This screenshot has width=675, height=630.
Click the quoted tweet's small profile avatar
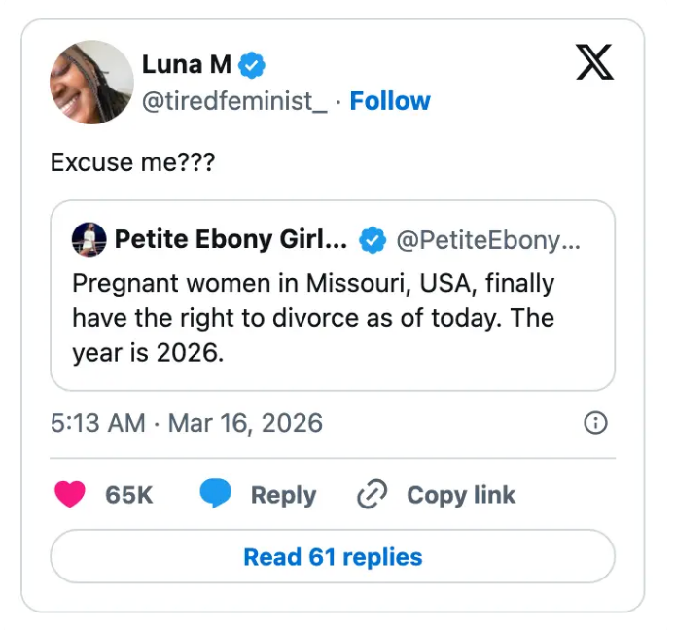(x=89, y=239)
